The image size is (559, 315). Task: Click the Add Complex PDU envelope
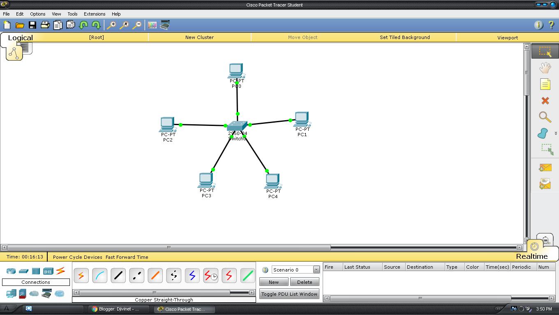point(545,184)
